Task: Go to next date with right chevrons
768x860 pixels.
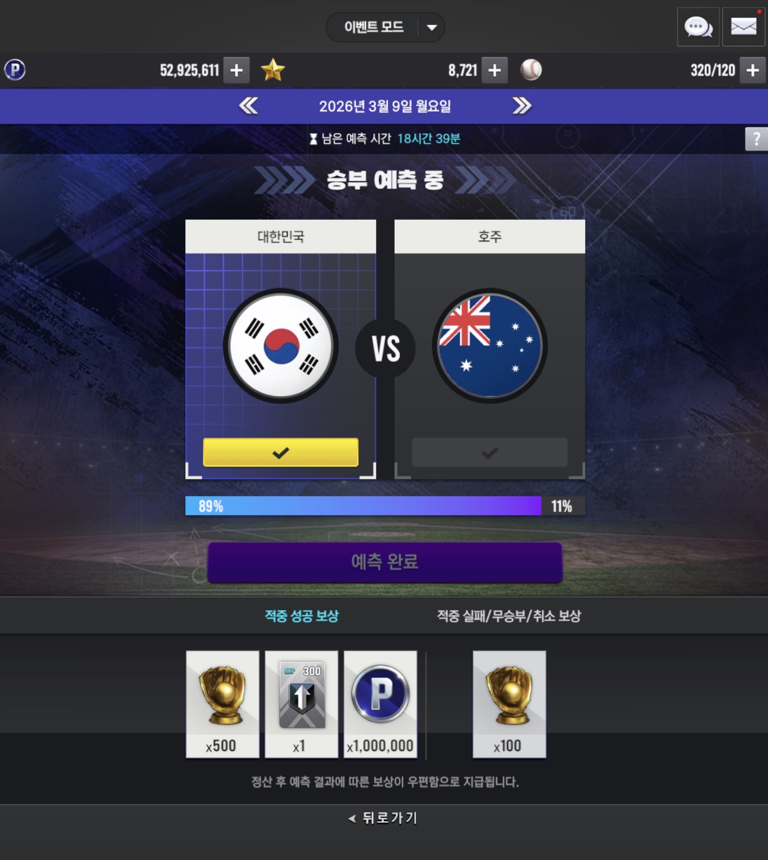Action: coord(522,106)
